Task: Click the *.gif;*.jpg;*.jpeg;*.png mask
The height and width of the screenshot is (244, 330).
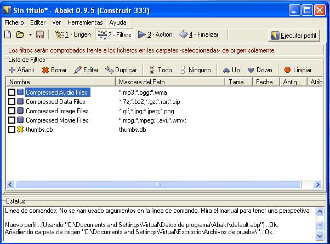Action: click(x=146, y=111)
